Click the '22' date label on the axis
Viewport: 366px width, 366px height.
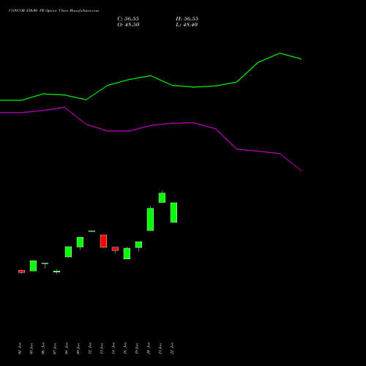pyautogui.click(x=172, y=348)
